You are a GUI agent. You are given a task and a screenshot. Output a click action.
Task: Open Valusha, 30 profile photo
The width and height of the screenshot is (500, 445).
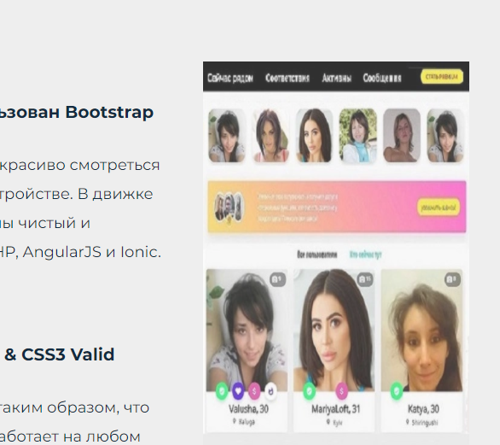[x=247, y=331]
